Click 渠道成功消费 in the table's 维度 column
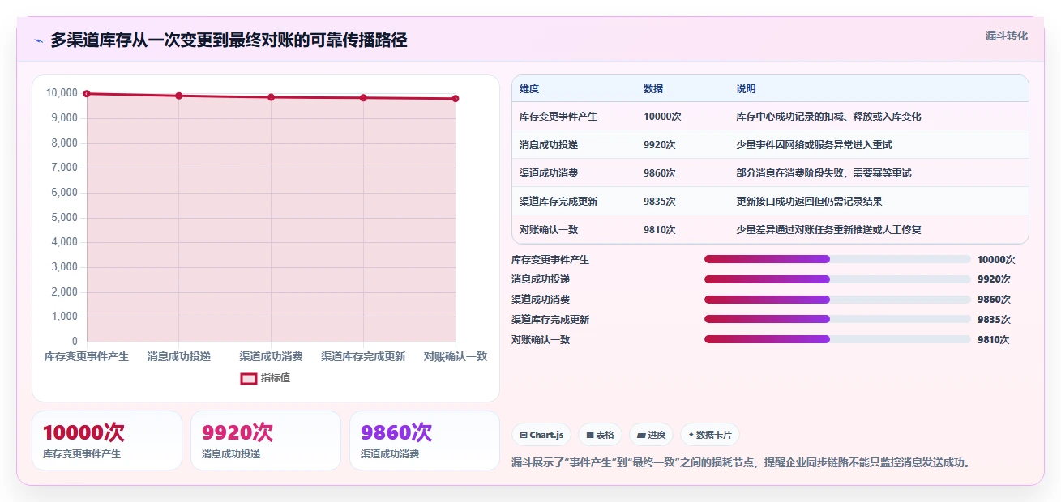 point(549,173)
